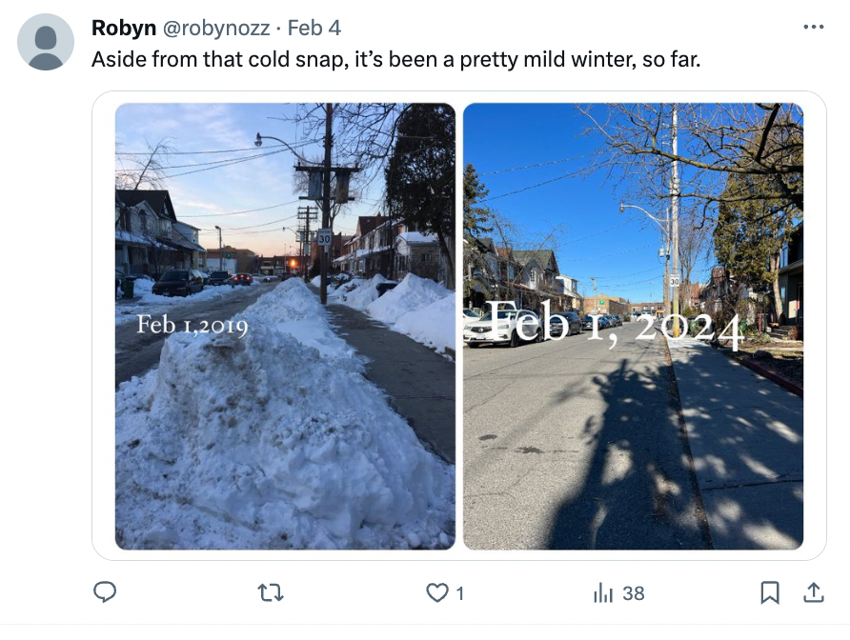Click the like count number 1
This screenshot has width=850, height=640.
click(459, 594)
